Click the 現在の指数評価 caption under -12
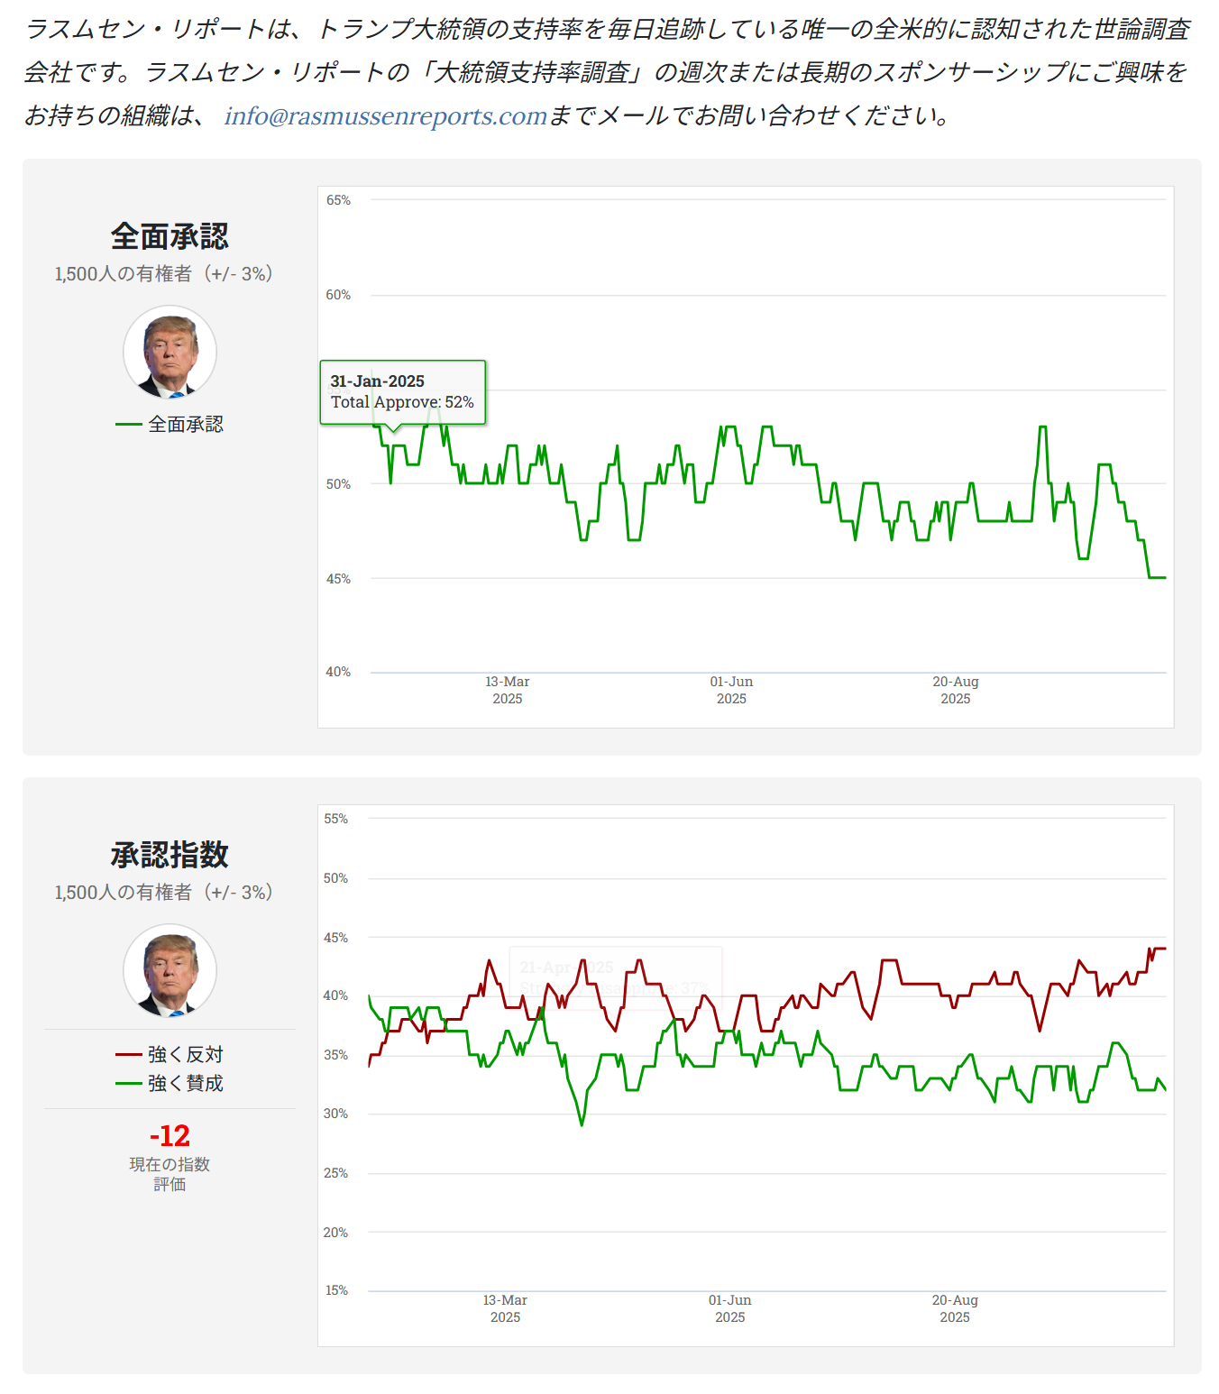 point(170,1174)
